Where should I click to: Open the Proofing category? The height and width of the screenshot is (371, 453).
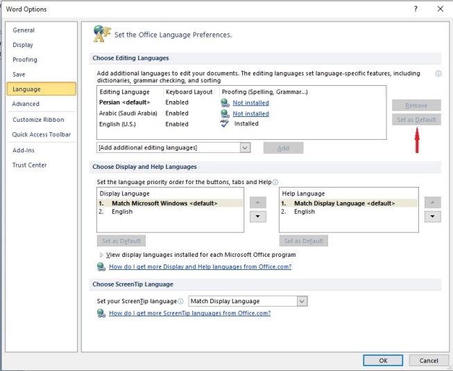(x=25, y=60)
